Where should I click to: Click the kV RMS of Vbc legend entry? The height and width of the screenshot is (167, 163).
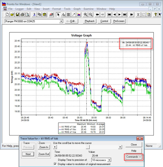pyautogui.click(x=67, y=129)
